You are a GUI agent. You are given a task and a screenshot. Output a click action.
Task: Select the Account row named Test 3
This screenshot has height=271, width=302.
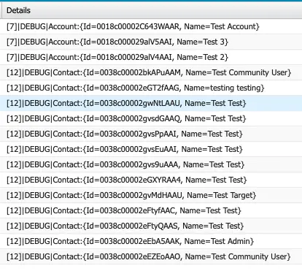[x=151, y=42]
